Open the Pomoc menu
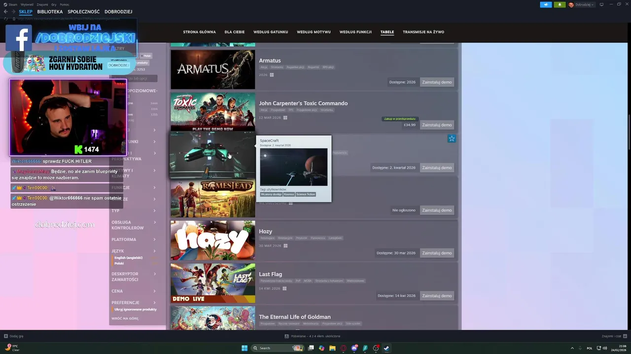The height and width of the screenshot is (354, 631). (65, 4)
